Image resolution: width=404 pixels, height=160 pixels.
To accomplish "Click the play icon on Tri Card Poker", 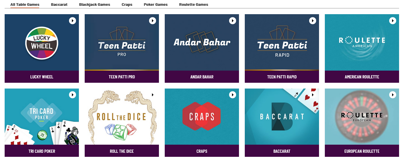I will coord(73,95).
